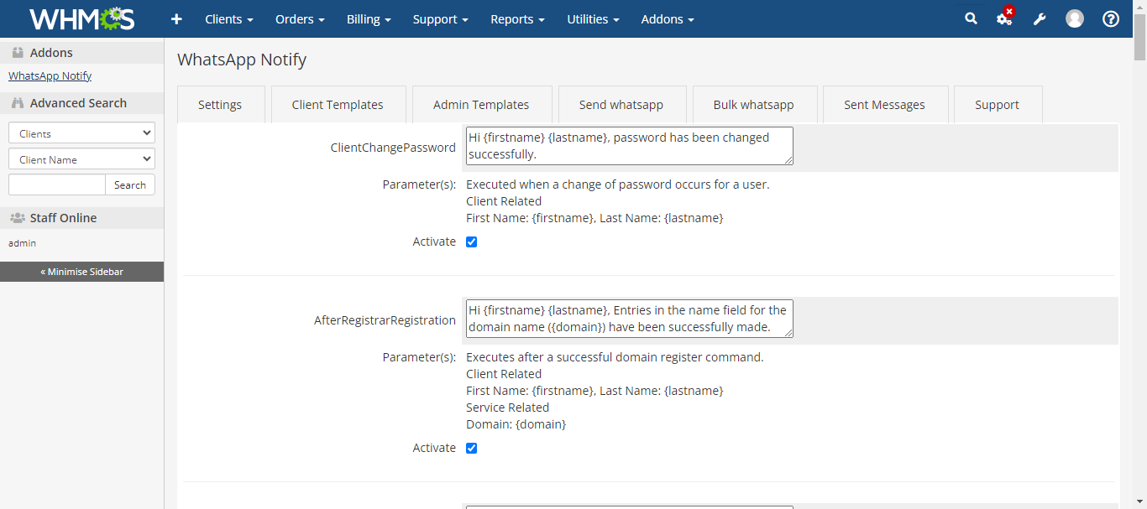Image resolution: width=1147 pixels, height=509 pixels.
Task: Expand the Orders menu
Action: coord(301,19)
